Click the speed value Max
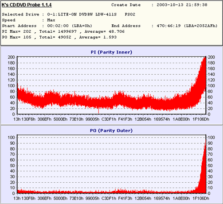The height and width of the screenshot is (204, 223). coord(51,20)
